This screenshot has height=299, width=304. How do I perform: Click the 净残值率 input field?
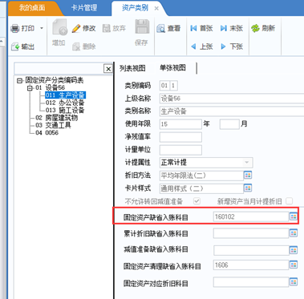[180, 137]
